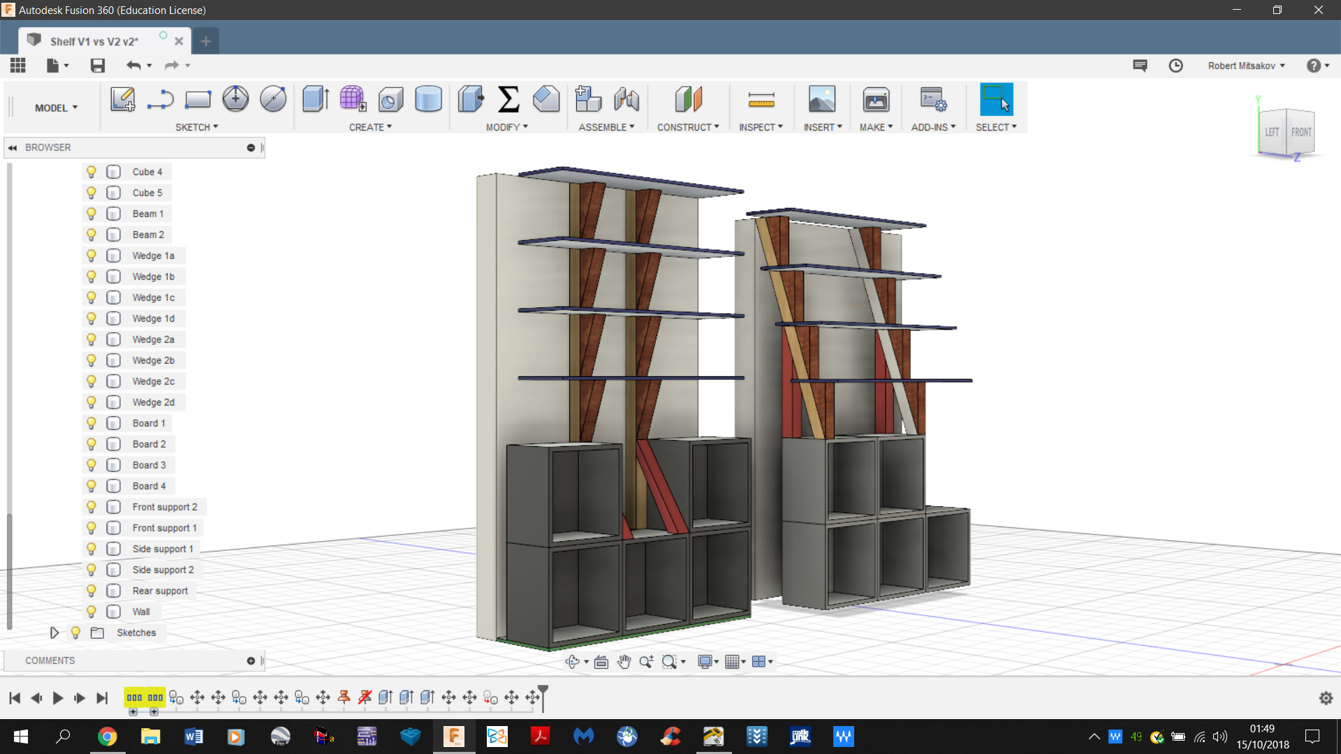Redo the last undone action
Viewport: 1341px width, 754px height.
[x=172, y=66]
